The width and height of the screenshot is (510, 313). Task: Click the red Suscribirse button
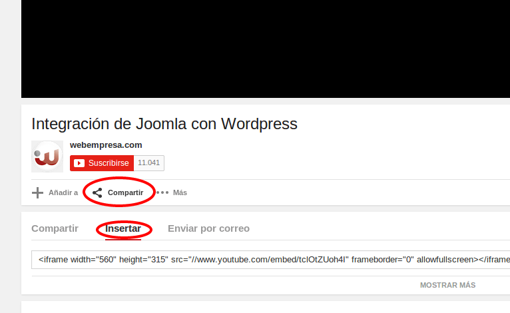pyautogui.click(x=102, y=163)
